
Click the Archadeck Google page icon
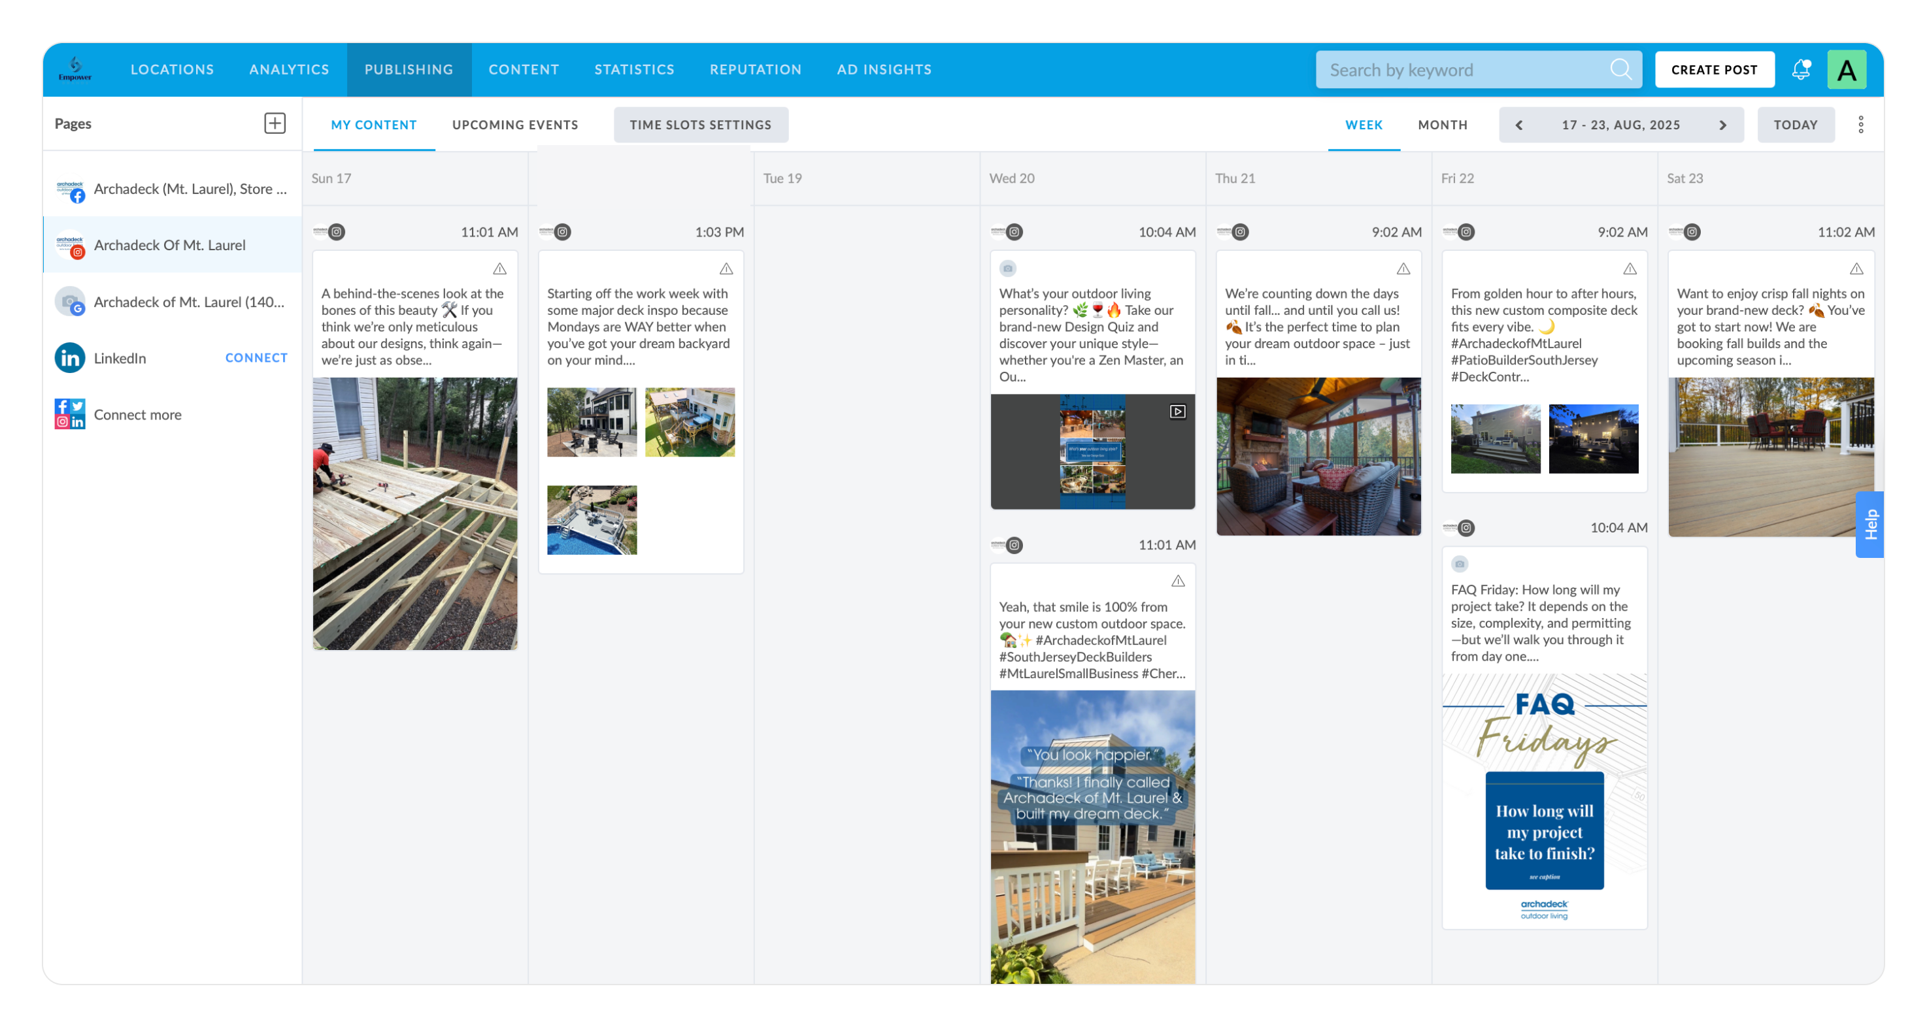point(69,302)
